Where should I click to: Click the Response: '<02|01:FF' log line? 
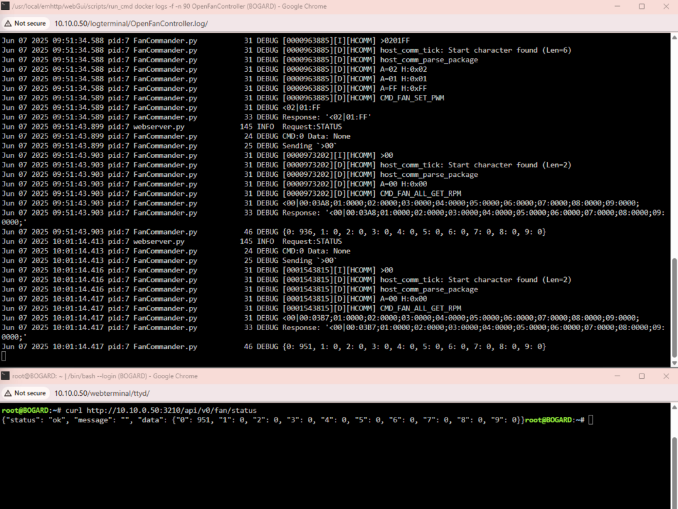click(x=187, y=117)
